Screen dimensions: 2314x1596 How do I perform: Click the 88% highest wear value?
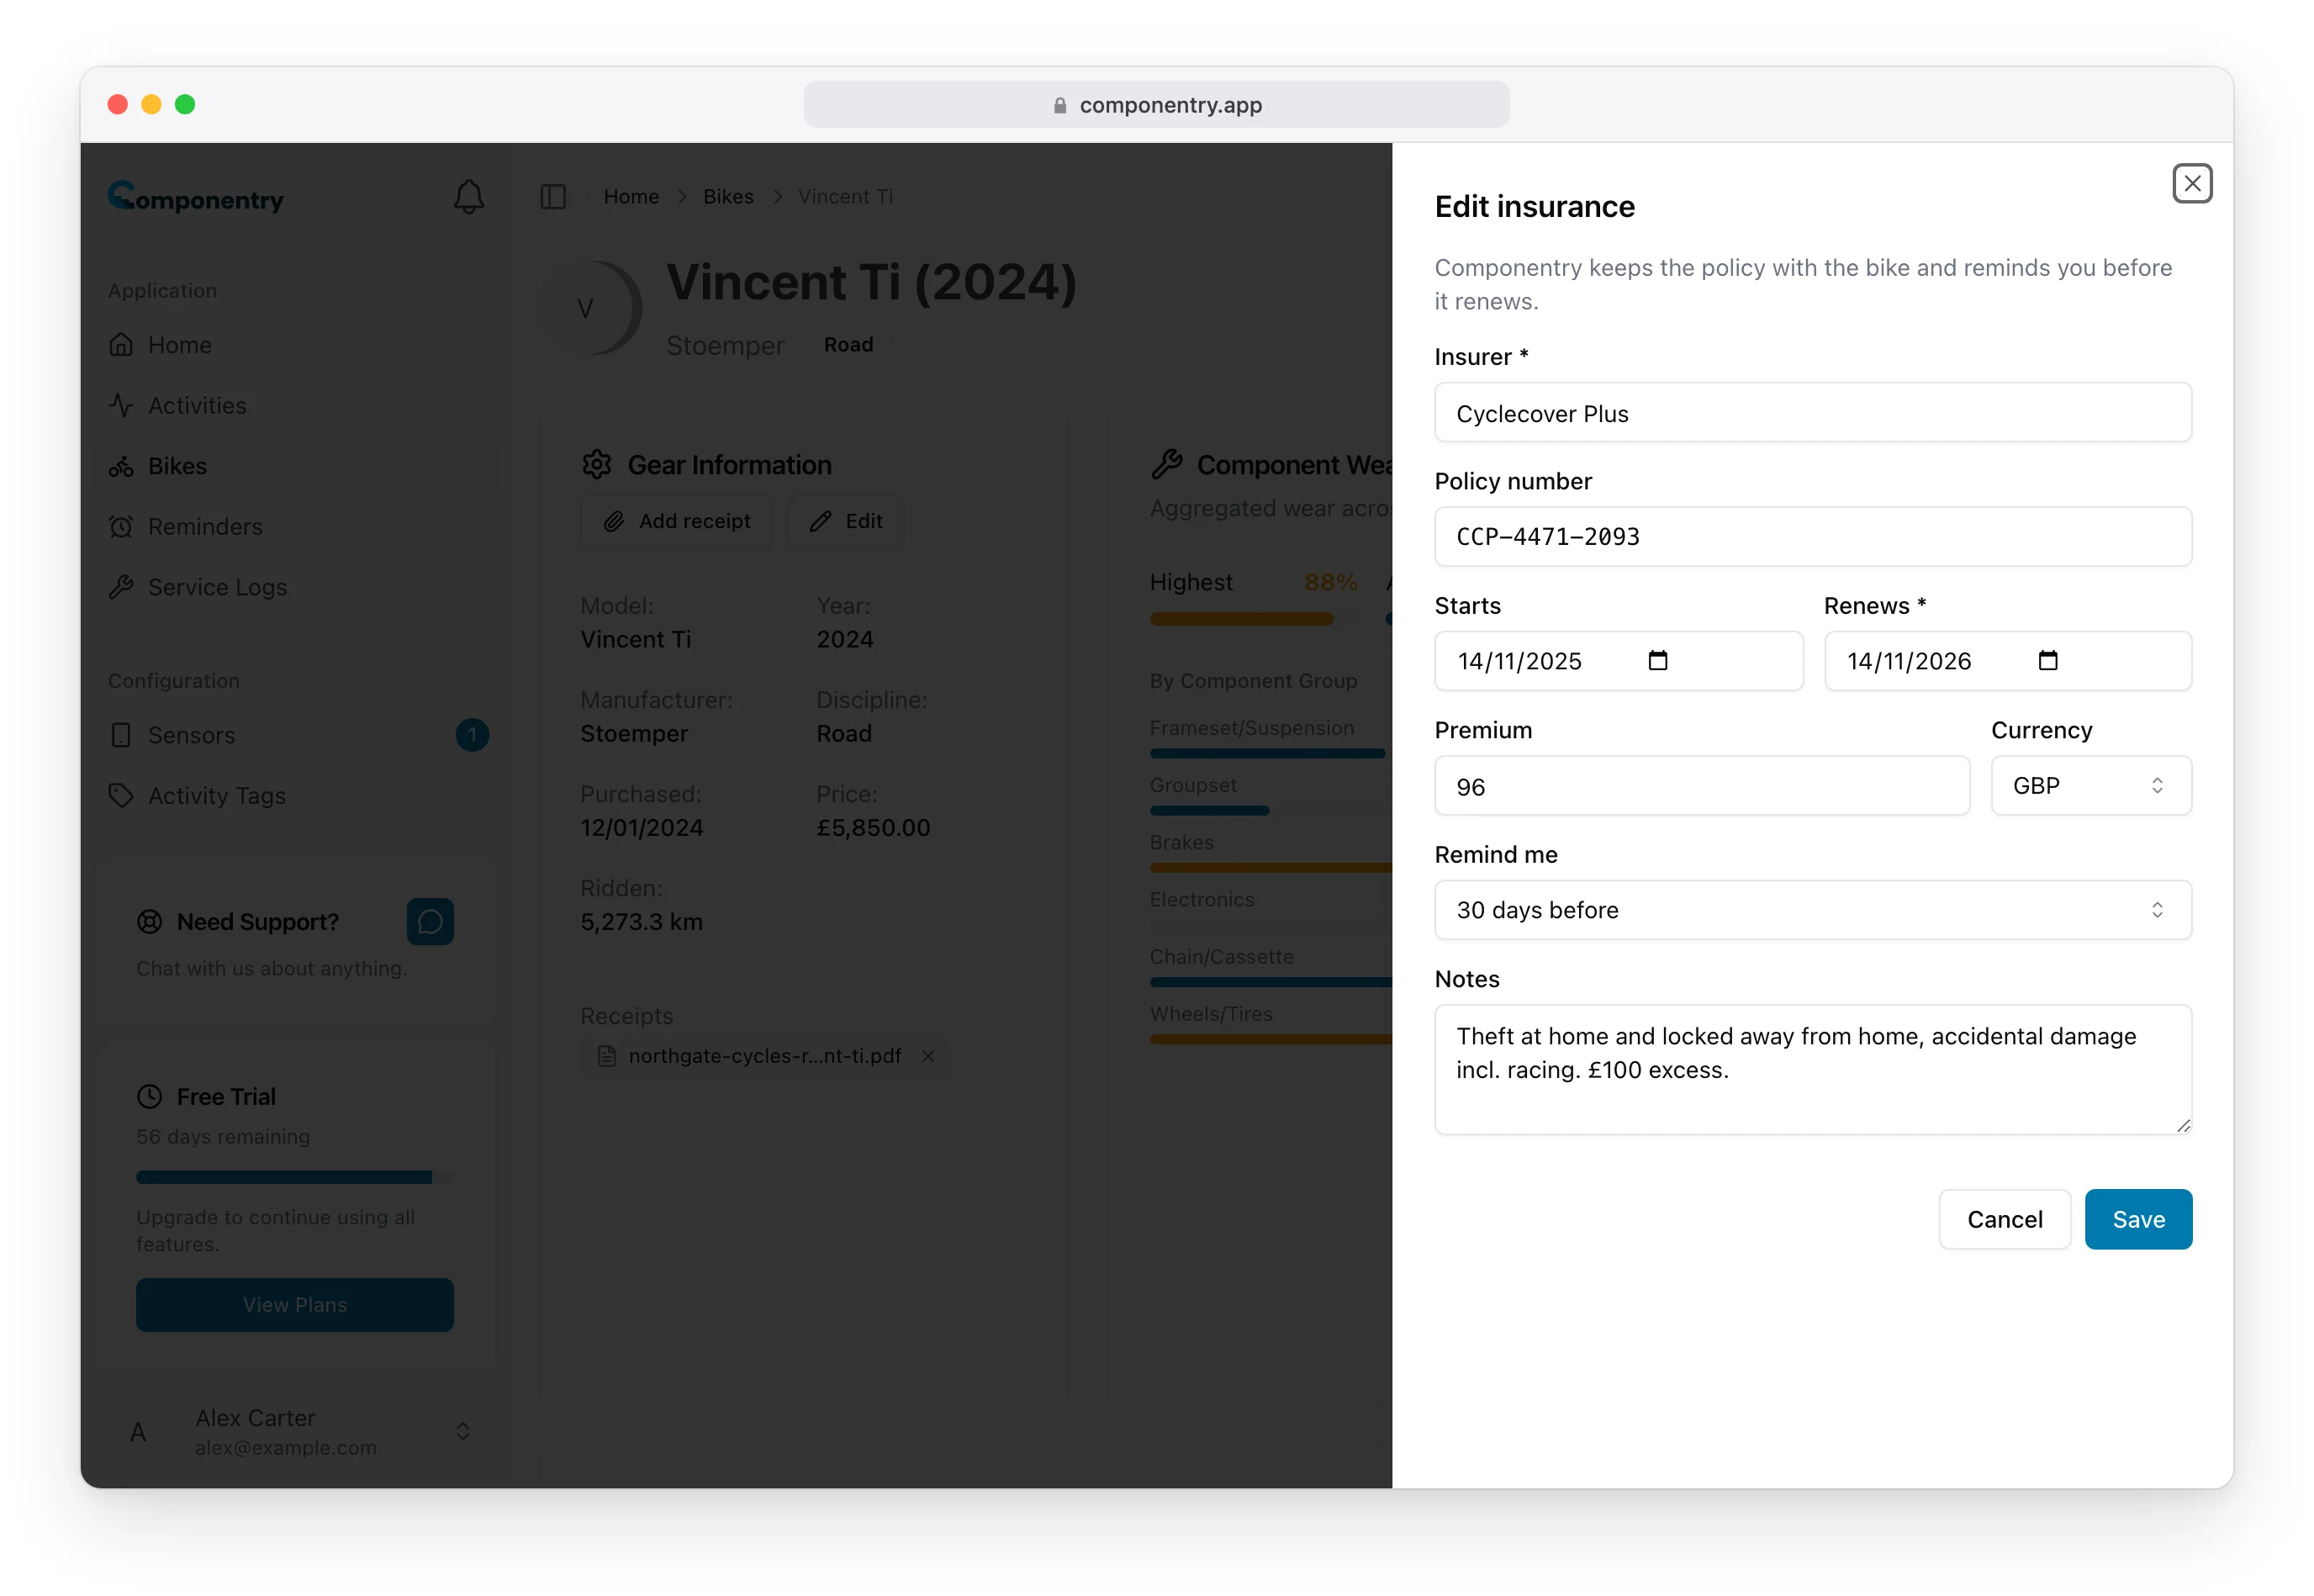pos(1330,582)
